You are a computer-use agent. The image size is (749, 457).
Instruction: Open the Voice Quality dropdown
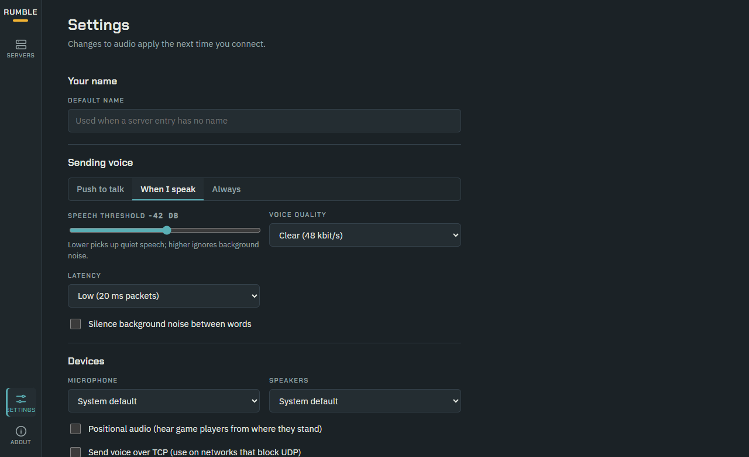[365, 235]
